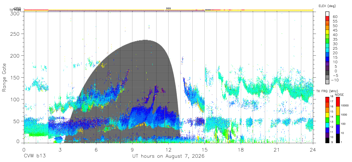The image size is (352, 162).
Task: Click the 200 tick on Range Gate axis
Action: pos(15,55)
